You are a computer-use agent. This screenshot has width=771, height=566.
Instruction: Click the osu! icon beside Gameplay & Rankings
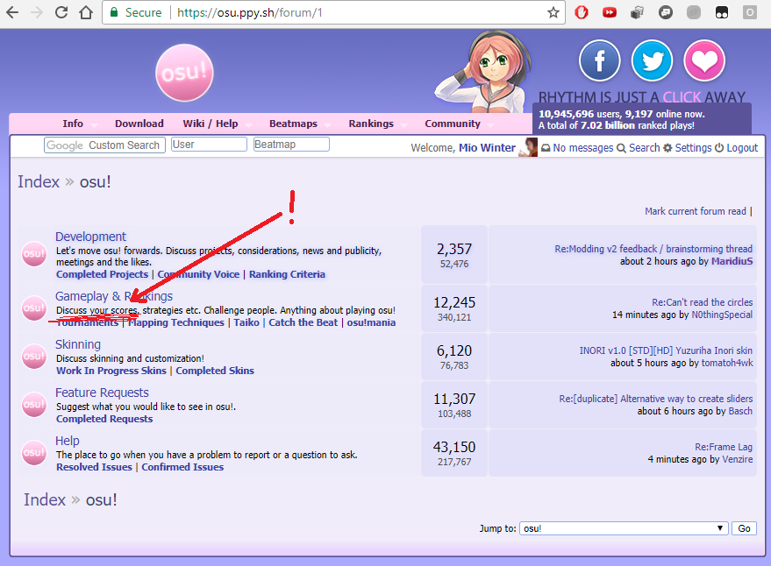(x=34, y=308)
